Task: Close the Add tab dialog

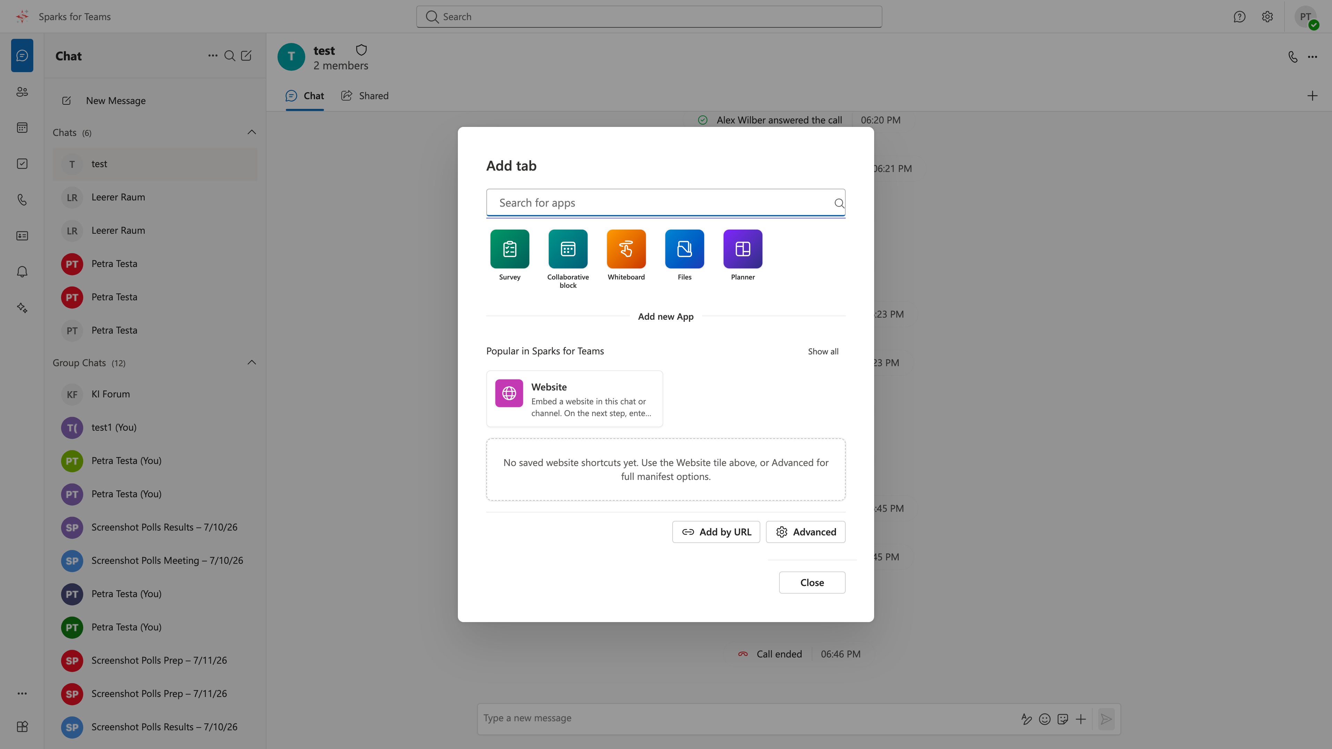Action: (x=812, y=583)
